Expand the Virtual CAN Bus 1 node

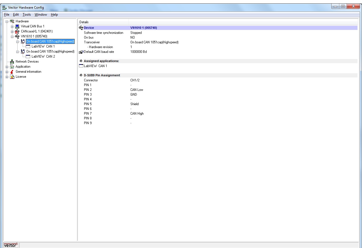pos(12,26)
